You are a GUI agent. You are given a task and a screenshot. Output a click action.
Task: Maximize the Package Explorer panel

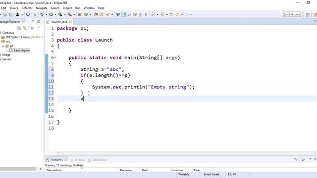coord(39,21)
